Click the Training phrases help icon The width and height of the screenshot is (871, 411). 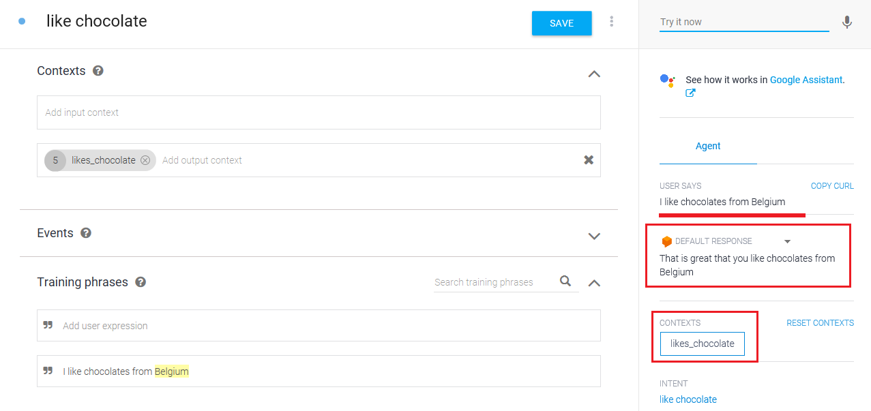click(x=141, y=282)
